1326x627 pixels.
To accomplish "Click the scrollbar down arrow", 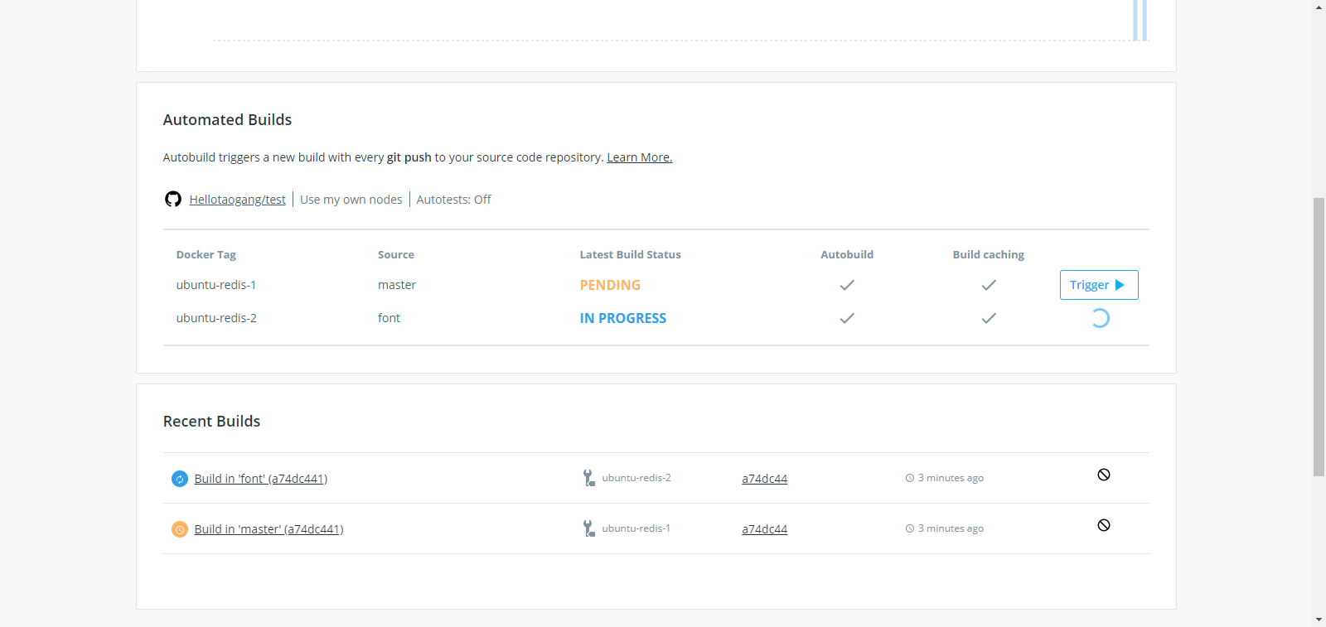I will click(1319, 620).
